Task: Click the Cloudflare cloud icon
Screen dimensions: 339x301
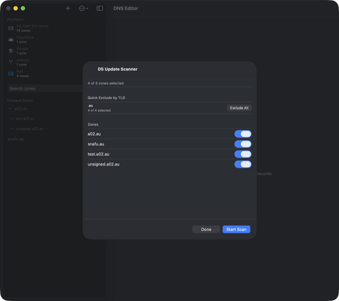Action: coord(11,39)
